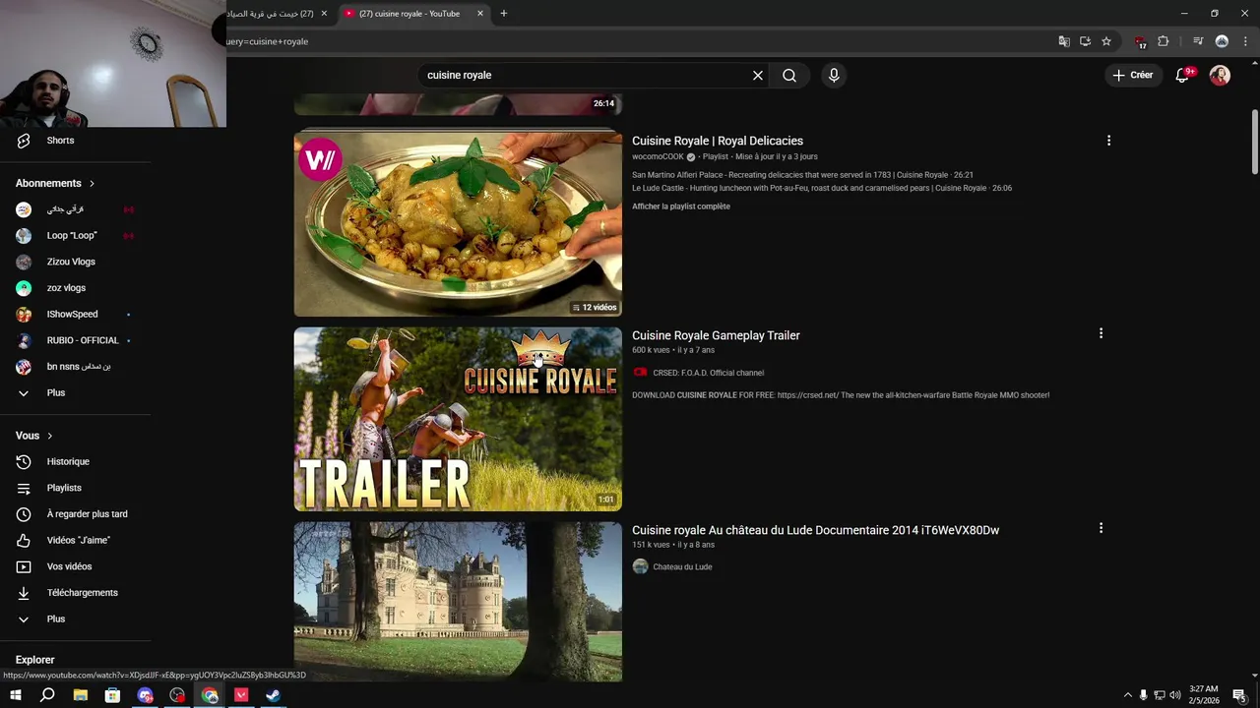1260x708 pixels.
Task: Open Chrome three-dot menu
Action: click(1245, 41)
